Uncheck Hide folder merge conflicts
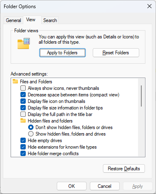156x194 pixels. tap(23, 154)
